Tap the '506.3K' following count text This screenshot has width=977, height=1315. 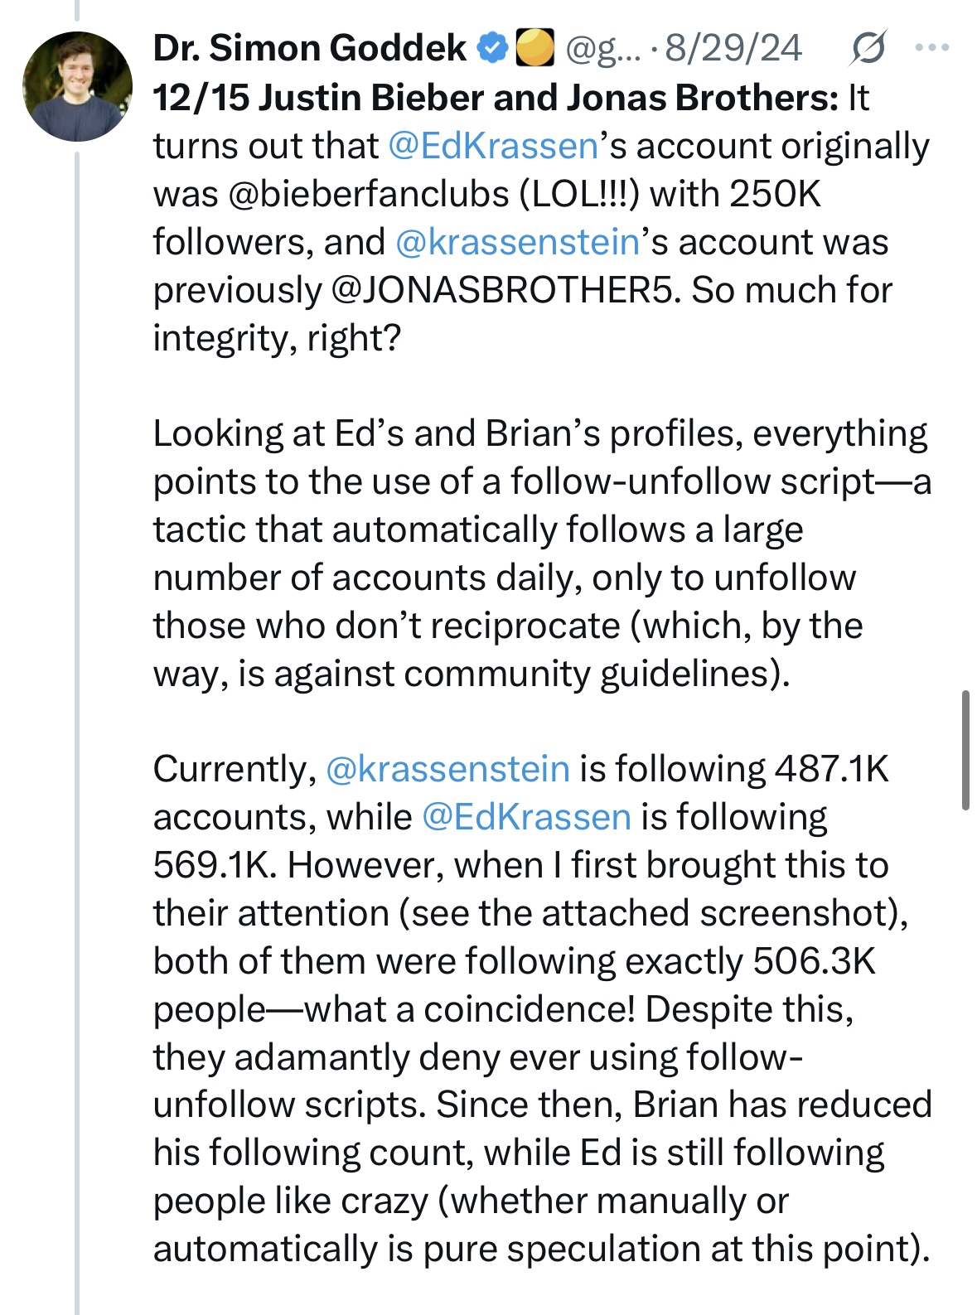[x=814, y=961]
